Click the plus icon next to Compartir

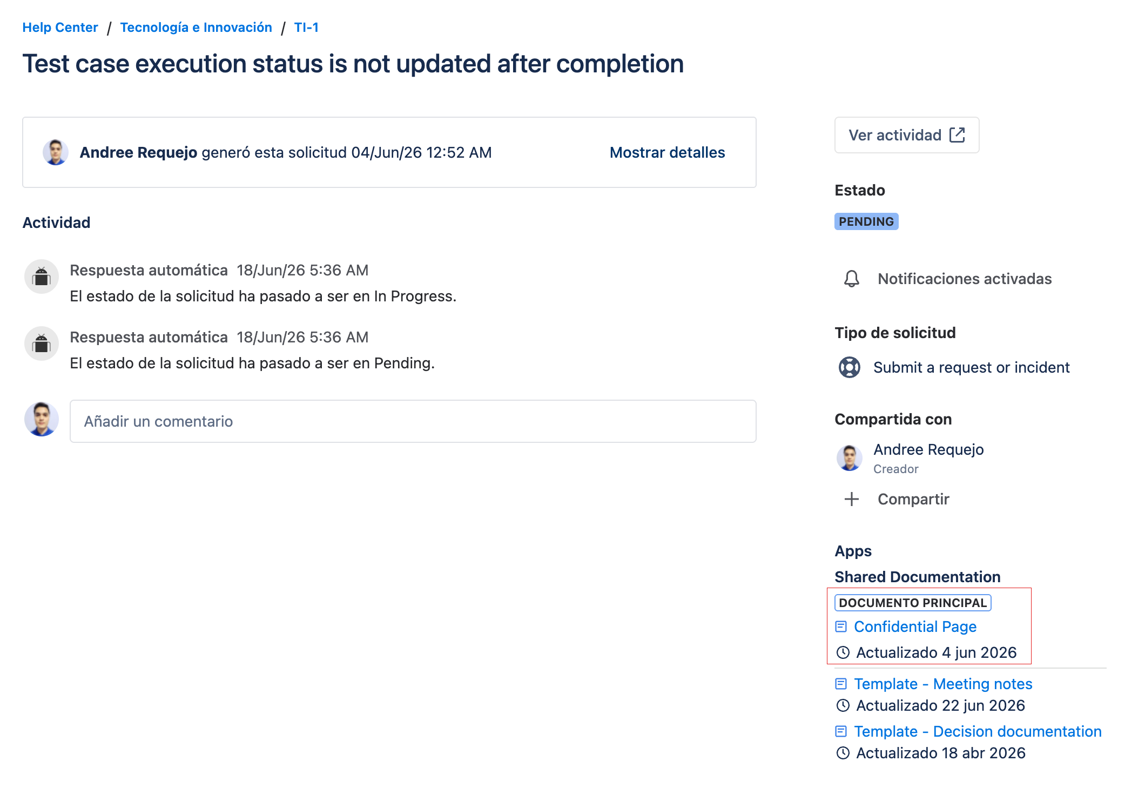(852, 499)
